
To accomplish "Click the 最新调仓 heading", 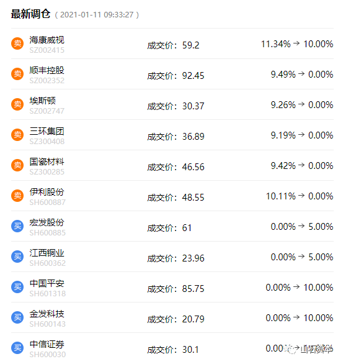I will (30, 14).
